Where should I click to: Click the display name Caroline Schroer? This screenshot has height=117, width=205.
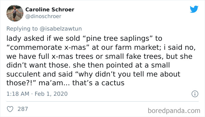click(50, 10)
